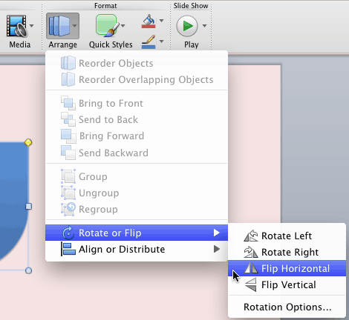
Task: Select Rotate Left in the submenu
Action: click(287, 236)
